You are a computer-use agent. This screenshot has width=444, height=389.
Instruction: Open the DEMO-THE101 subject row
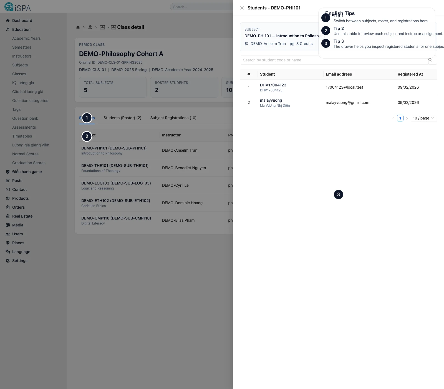[x=115, y=168]
